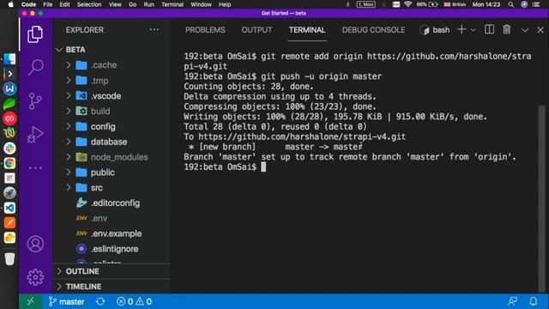
Task: Show additional views ellipsis in activity bar
Action: (x=35, y=168)
